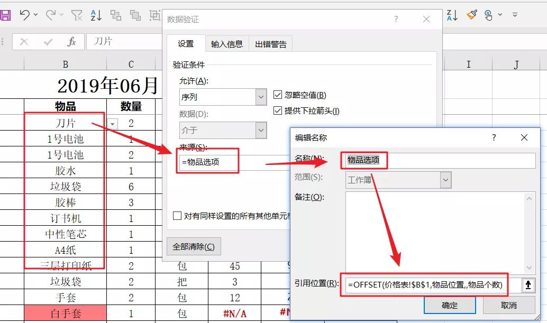
Task: Click the collapse dialog arrow beside 引用位置
Action: click(527, 285)
